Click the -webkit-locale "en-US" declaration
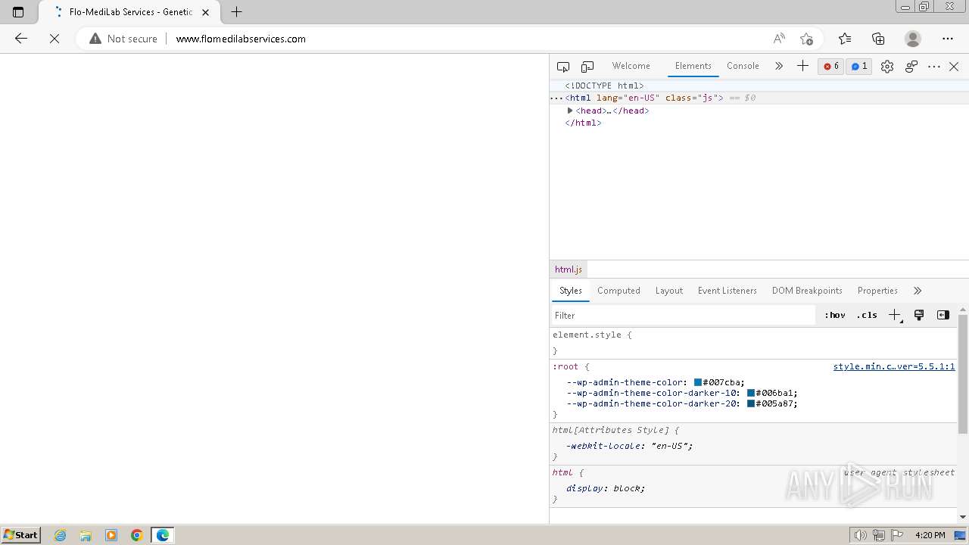Viewport: 969px width, 545px height. click(630, 446)
